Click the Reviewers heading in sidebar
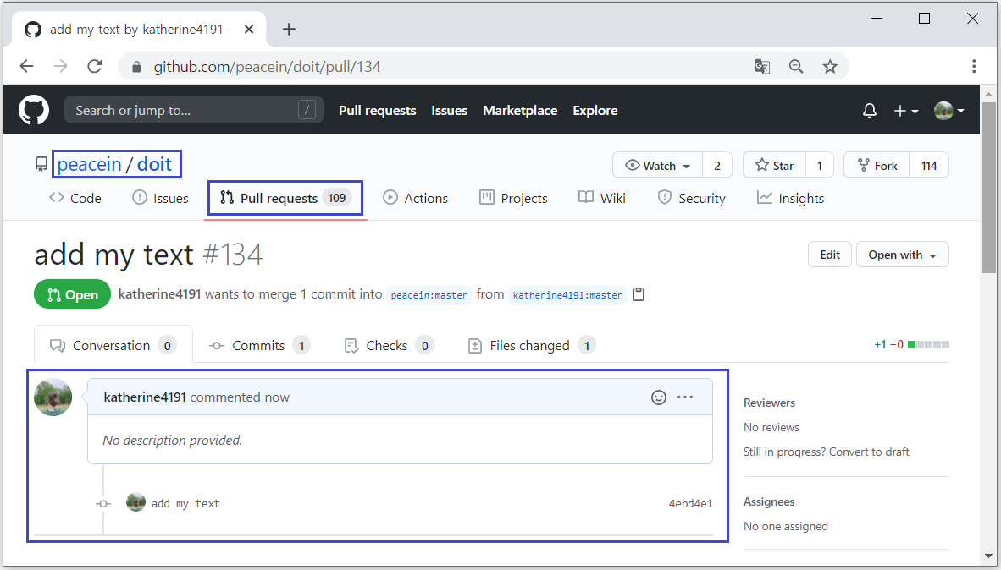 (x=769, y=403)
